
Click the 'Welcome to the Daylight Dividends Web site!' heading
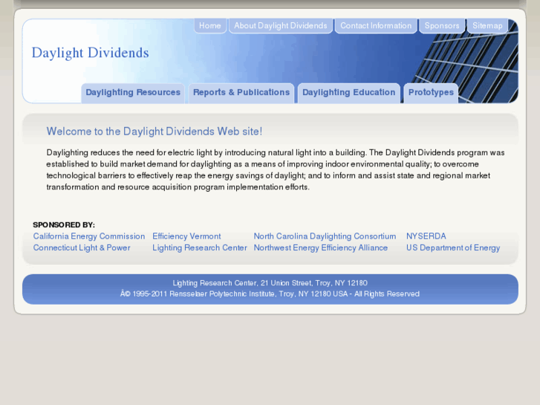tap(154, 132)
